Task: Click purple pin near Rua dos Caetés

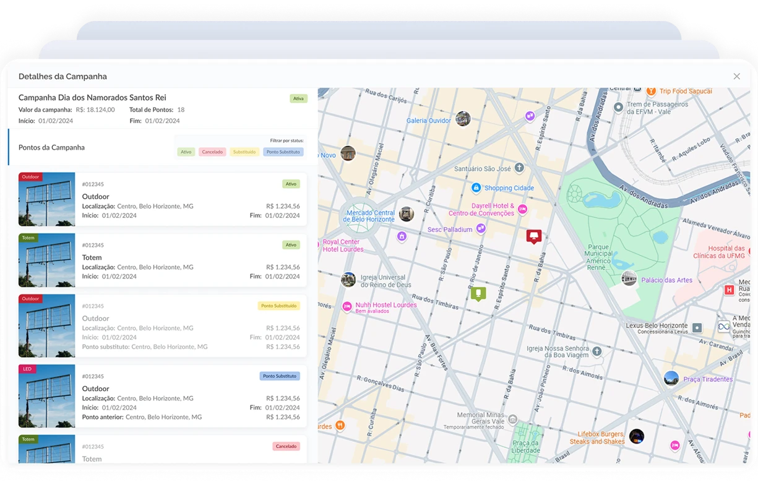Action: [x=530, y=116]
